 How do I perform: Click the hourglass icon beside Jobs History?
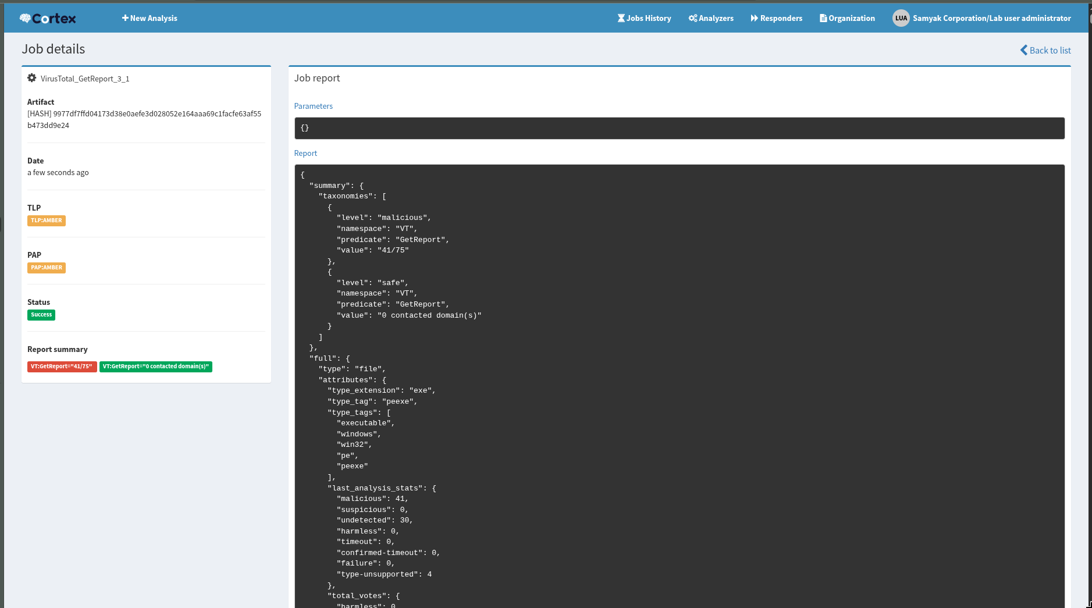(x=621, y=18)
